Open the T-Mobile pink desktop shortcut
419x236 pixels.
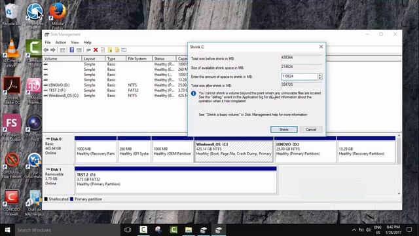(34, 90)
